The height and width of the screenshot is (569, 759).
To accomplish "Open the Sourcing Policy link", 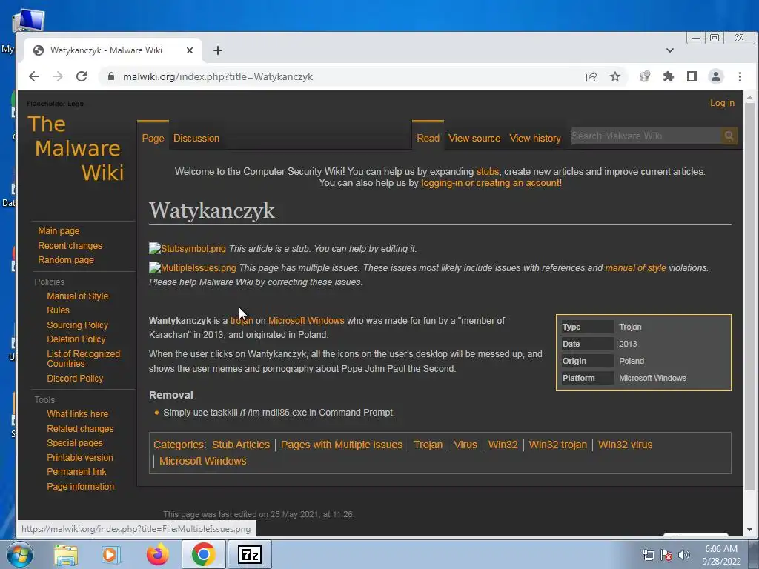I will pos(77,325).
